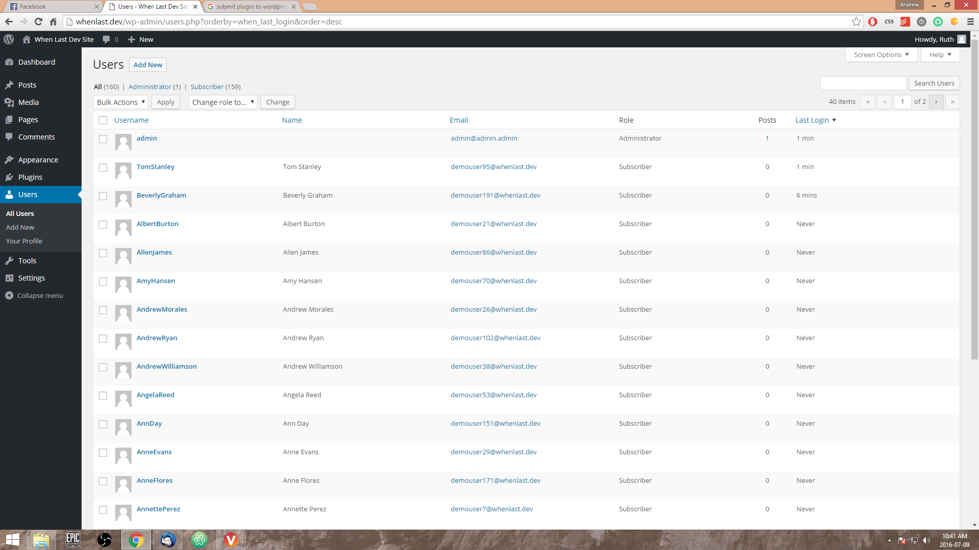Click the Users icon in sidebar
979x550 pixels.
tap(9, 194)
